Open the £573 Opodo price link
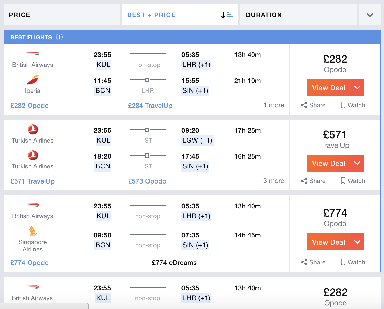This screenshot has width=384, height=309. 147,181
